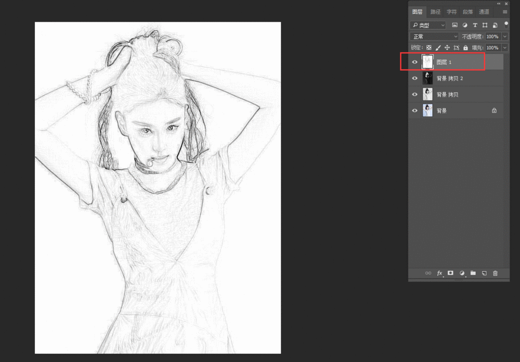Add a layer mask to the layer
Image resolution: width=520 pixels, height=362 pixels.
click(x=450, y=273)
